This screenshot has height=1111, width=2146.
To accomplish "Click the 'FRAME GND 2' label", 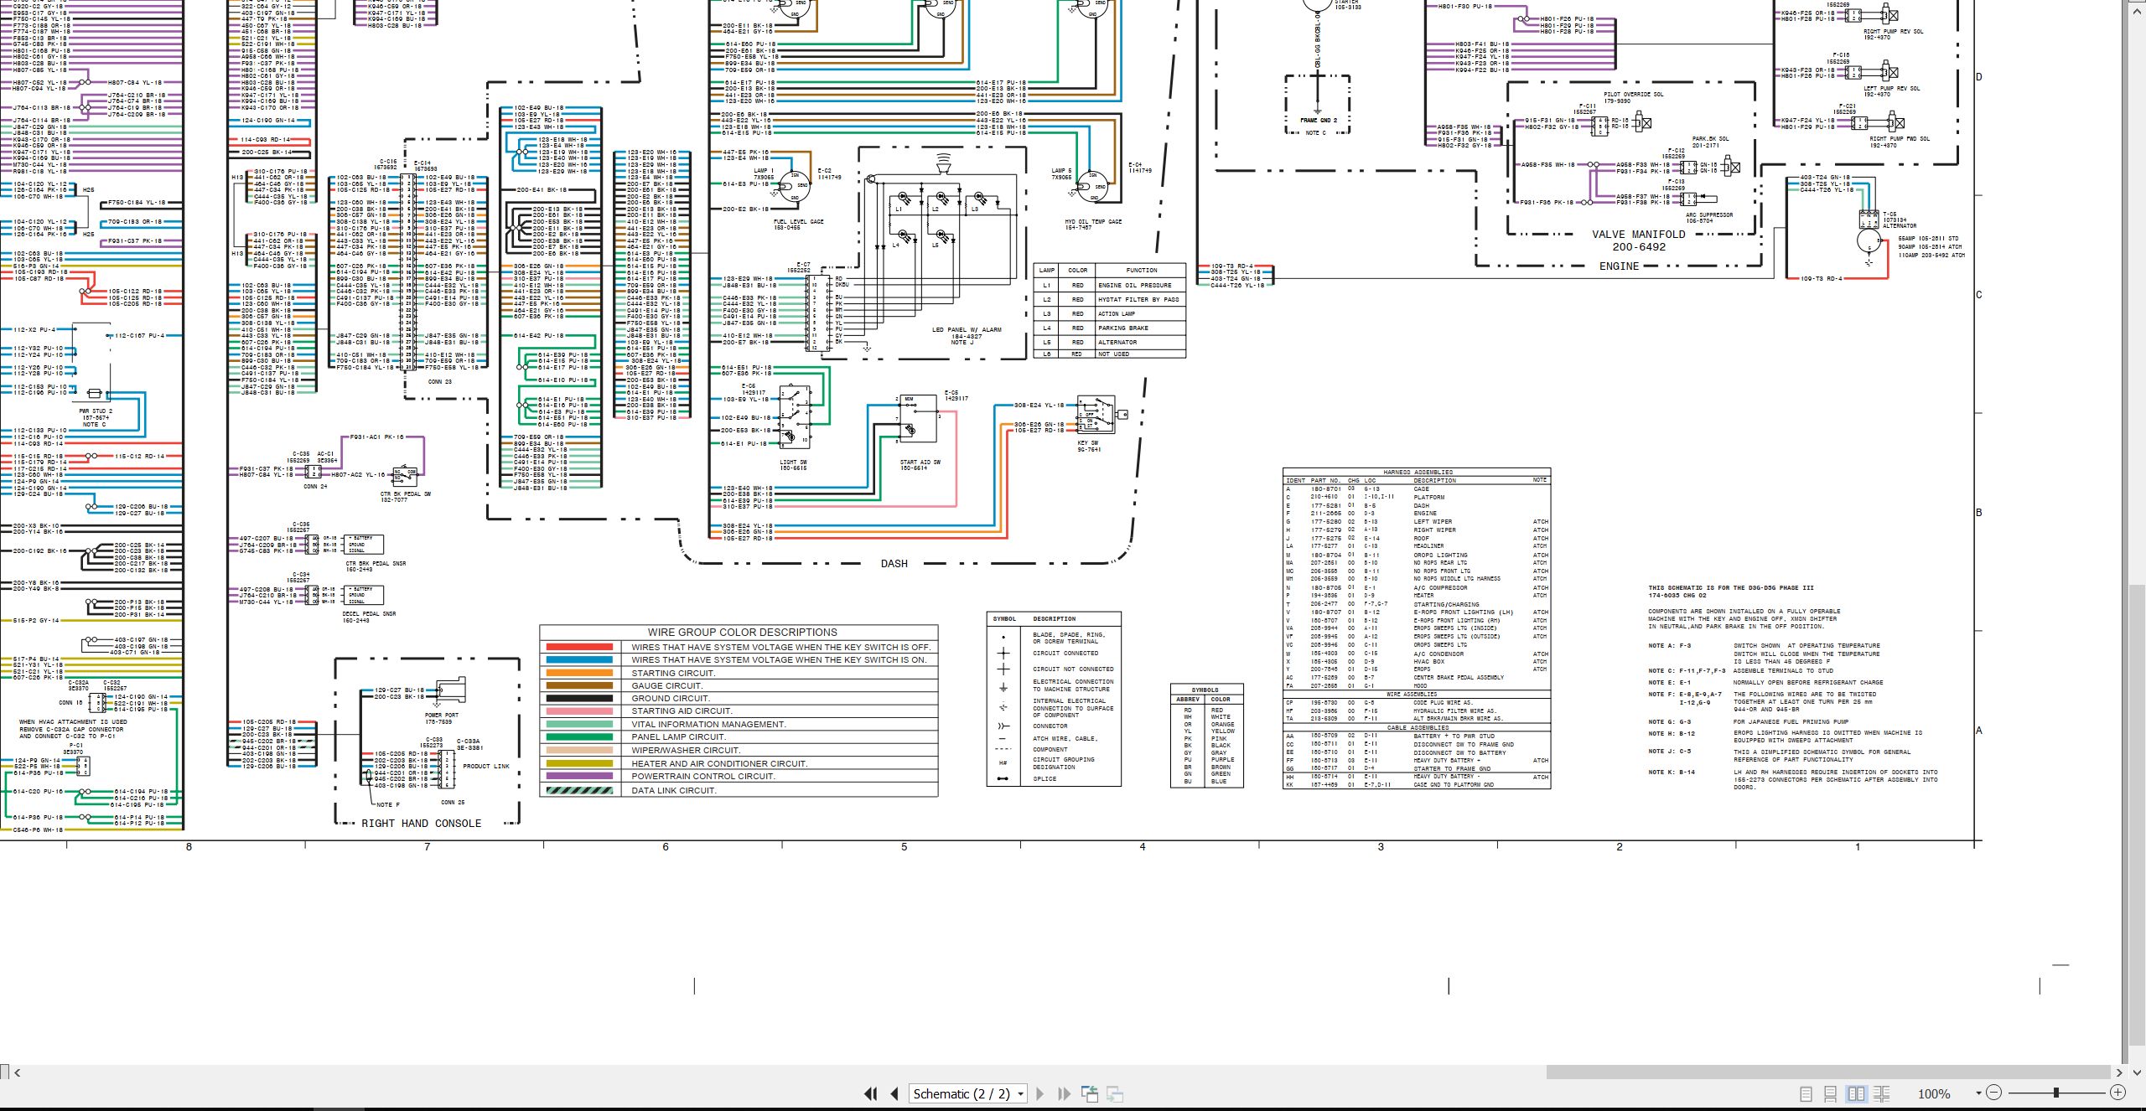I will coord(1319,121).
